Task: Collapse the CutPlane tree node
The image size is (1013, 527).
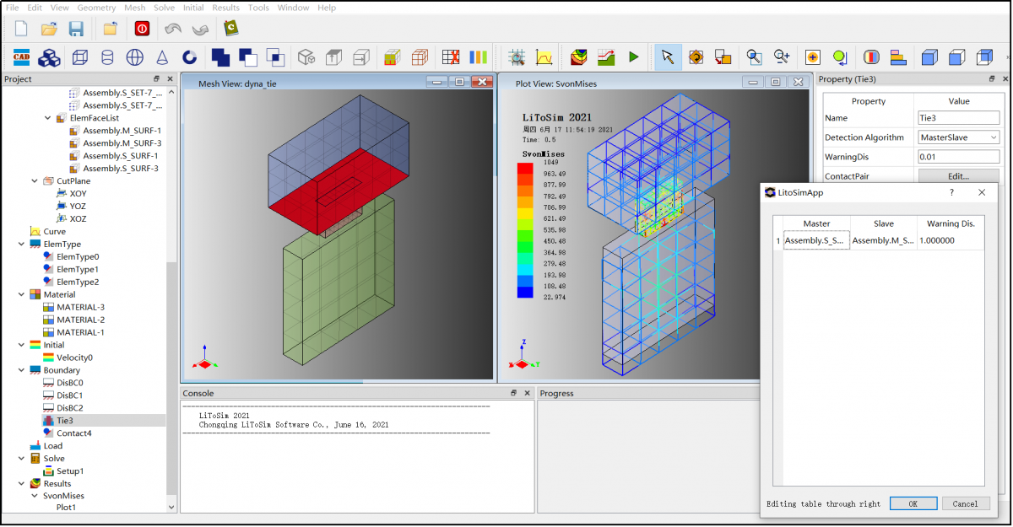Action: (35, 180)
